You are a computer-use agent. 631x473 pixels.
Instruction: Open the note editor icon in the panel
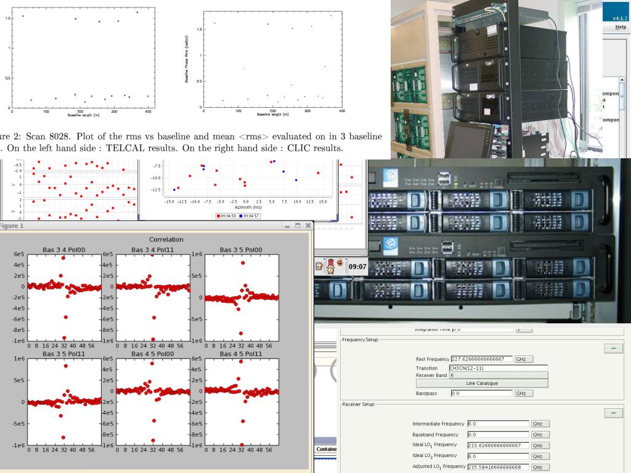(x=320, y=266)
